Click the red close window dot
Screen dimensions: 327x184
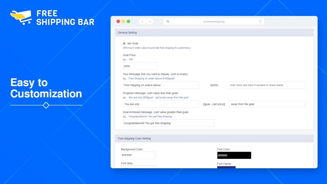tap(118, 21)
